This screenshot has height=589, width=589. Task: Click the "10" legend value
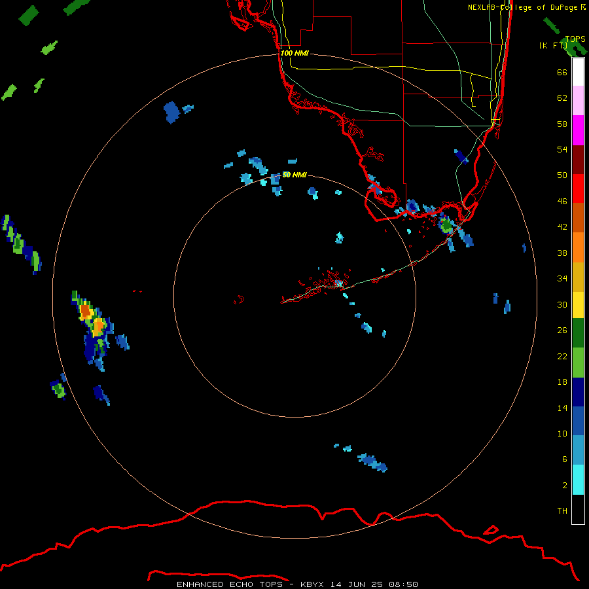click(562, 433)
